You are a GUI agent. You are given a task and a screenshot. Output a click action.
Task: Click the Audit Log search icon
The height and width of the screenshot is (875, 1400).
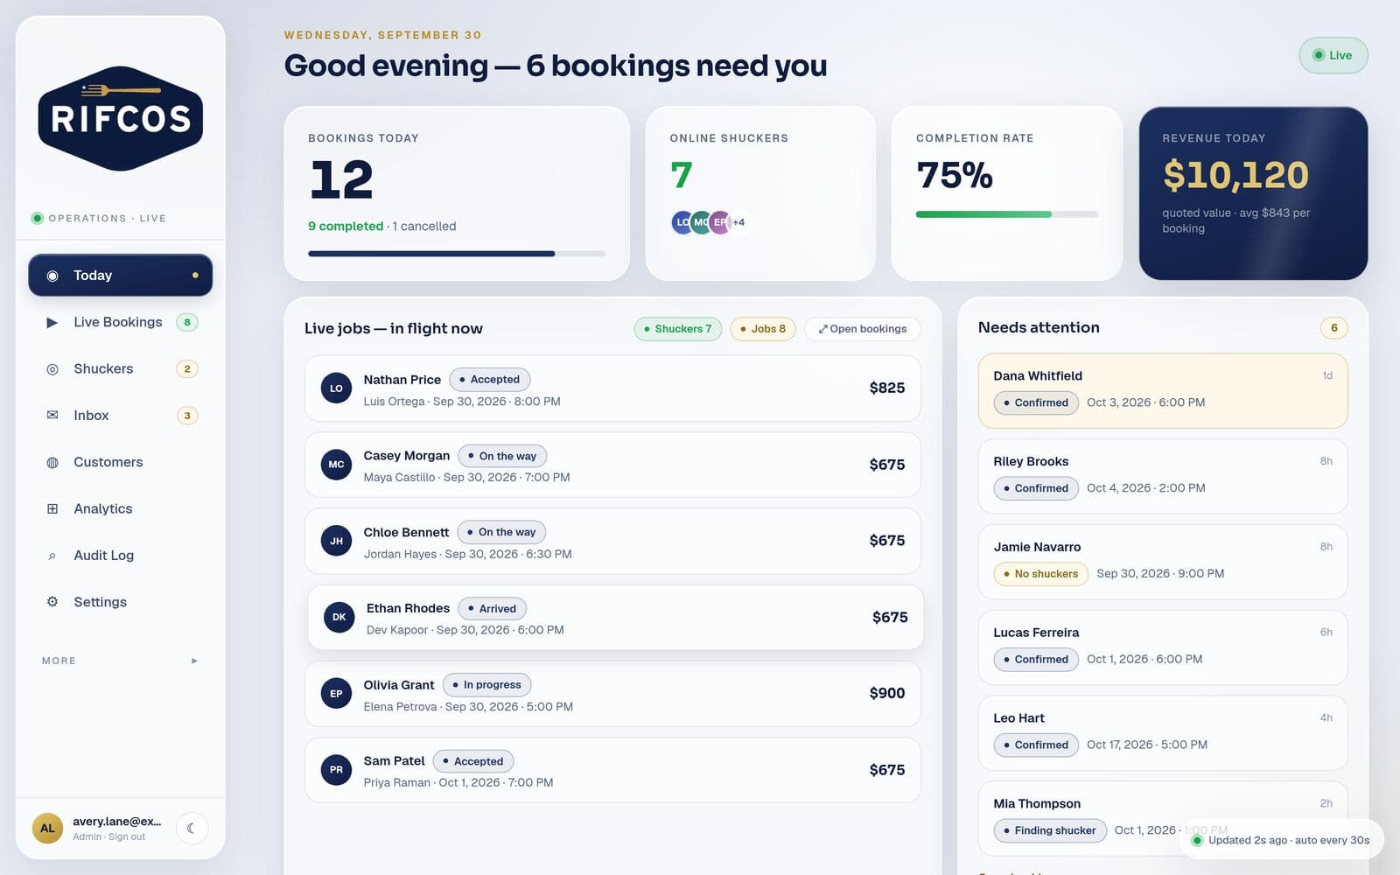point(52,556)
